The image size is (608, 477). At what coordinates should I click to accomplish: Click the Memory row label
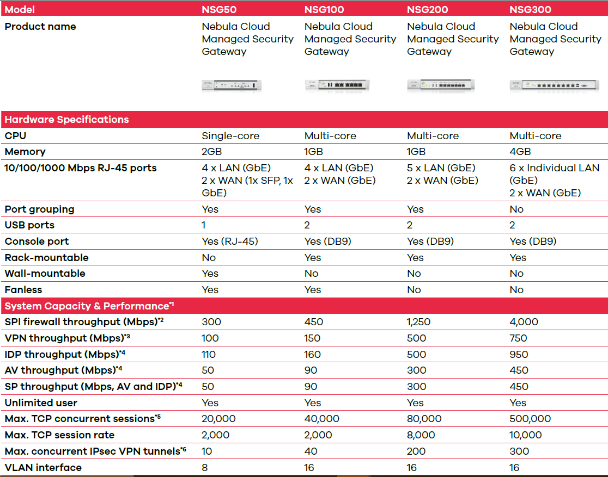click(25, 152)
